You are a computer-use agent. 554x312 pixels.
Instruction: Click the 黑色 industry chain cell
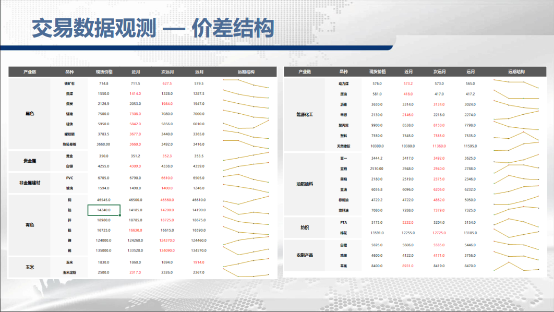pos(30,114)
